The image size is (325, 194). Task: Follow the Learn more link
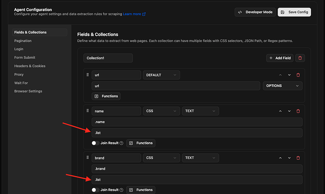tap(132, 14)
